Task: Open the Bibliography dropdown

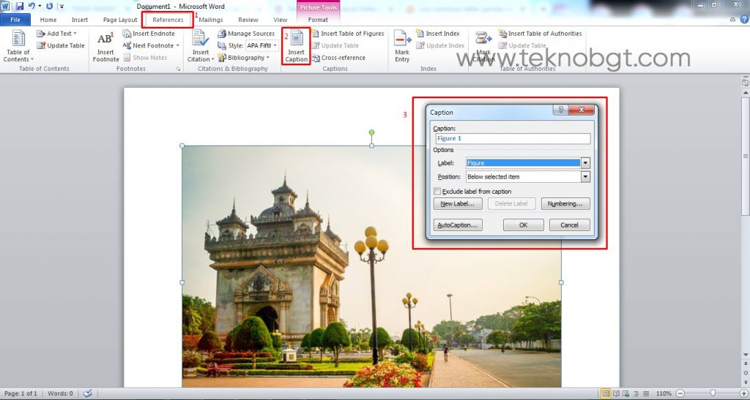Action: pos(244,57)
